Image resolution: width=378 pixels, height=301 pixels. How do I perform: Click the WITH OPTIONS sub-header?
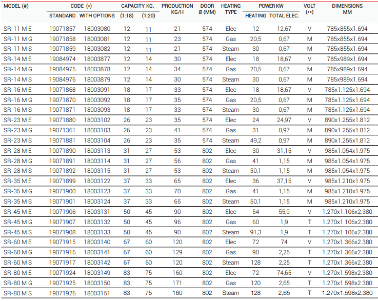(x=97, y=16)
